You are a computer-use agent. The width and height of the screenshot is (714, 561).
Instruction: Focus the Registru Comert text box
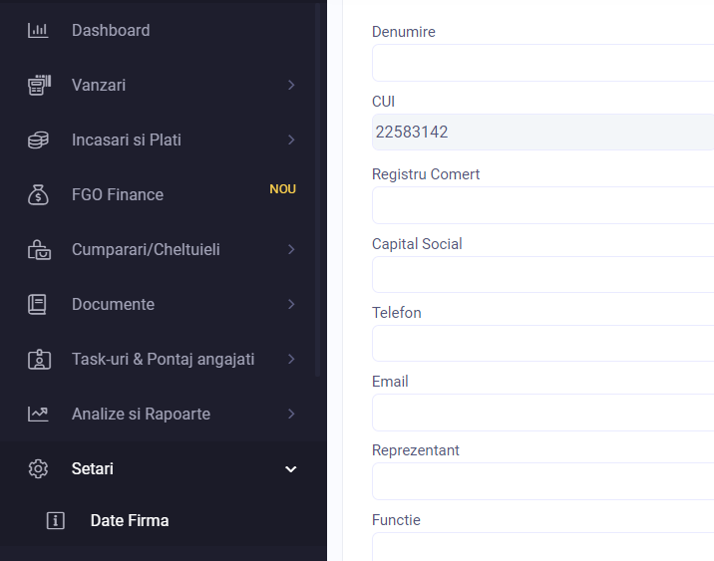coord(542,205)
